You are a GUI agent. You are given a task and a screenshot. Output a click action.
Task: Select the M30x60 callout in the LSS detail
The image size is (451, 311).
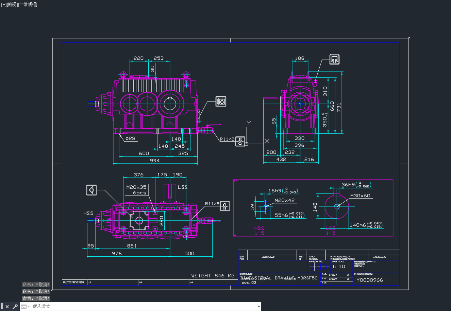[360, 196]
